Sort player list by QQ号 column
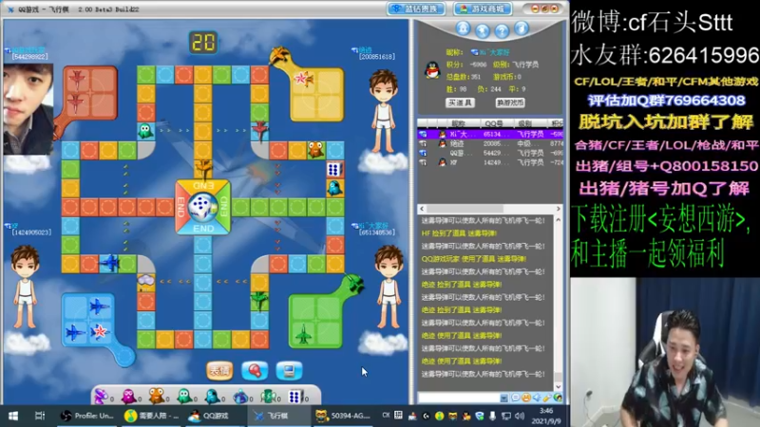 (494, 123)
